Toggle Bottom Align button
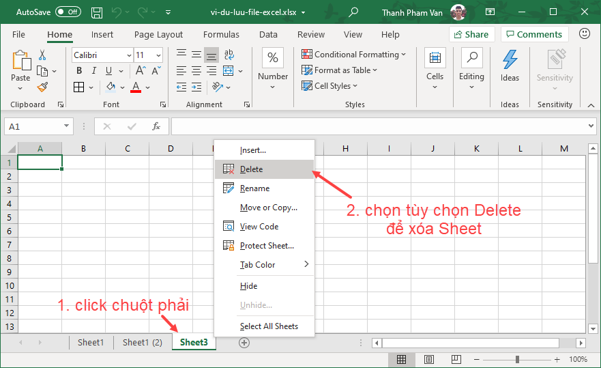This screenshot has height=368, width=601. point(211,55)
